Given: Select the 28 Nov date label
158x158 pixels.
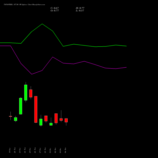Looking at the screenshot, I should pyautogui.click(x=45, y=150).
